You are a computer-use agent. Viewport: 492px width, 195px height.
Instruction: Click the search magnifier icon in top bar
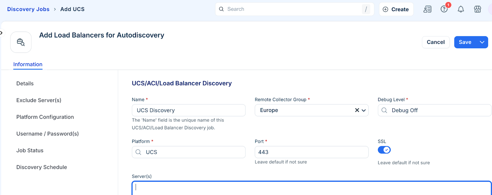tap(221, 9)
